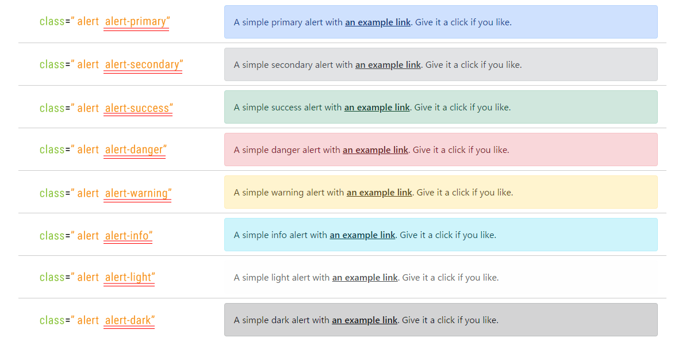Click the pink danger alert box
The height and width of the screenshot is (345, 690).
point(441,149)
